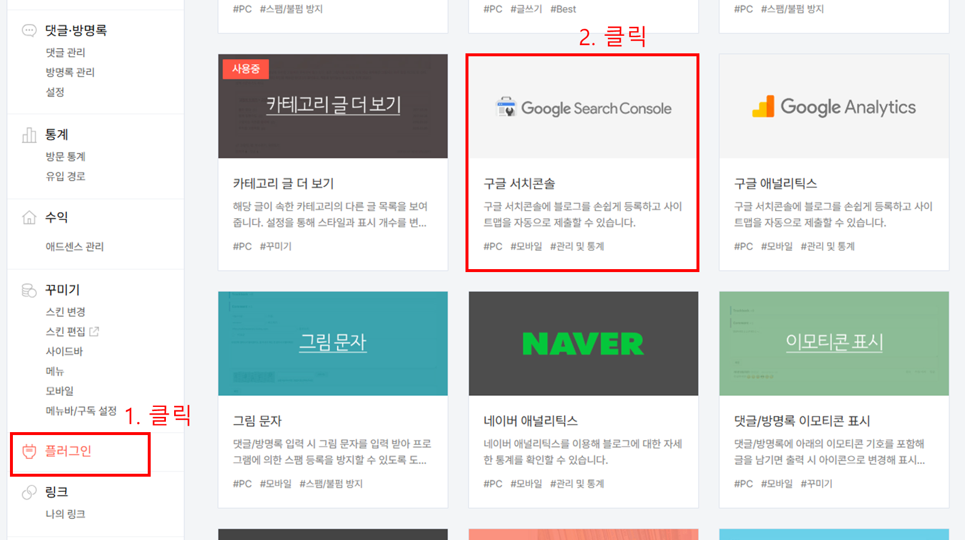Click the plug icon beside 플러그인
Screen dimensions: 965x540
click(x=29, y=451)
